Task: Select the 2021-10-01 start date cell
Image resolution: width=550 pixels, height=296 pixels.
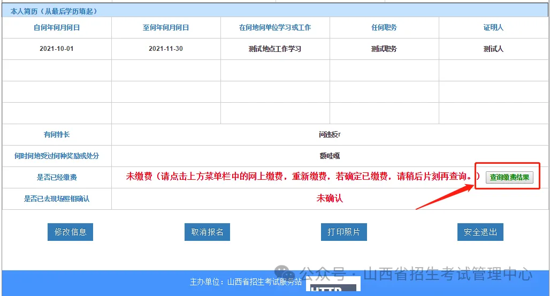Action: pyautogui.click(x=57, y=49)
